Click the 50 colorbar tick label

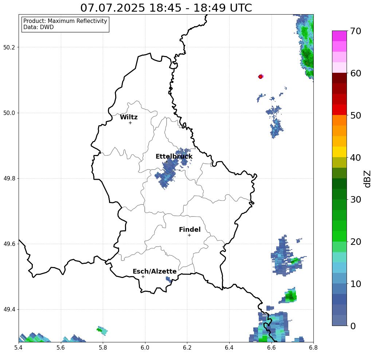356,116
